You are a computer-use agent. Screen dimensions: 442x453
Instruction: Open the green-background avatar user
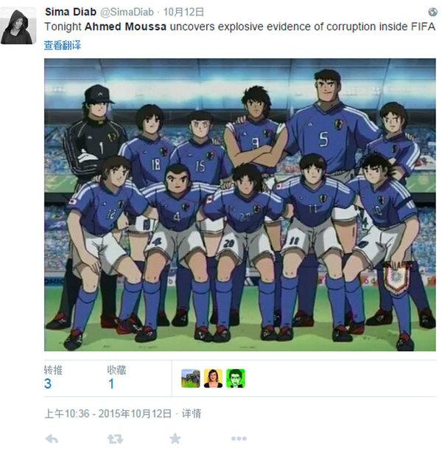236,378
